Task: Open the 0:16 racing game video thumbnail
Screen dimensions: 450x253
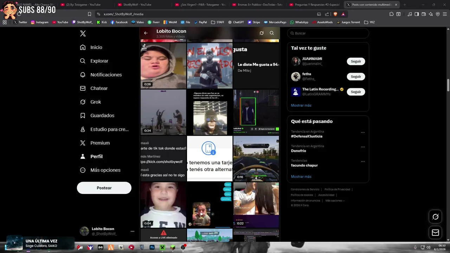Action: [256, 158]
